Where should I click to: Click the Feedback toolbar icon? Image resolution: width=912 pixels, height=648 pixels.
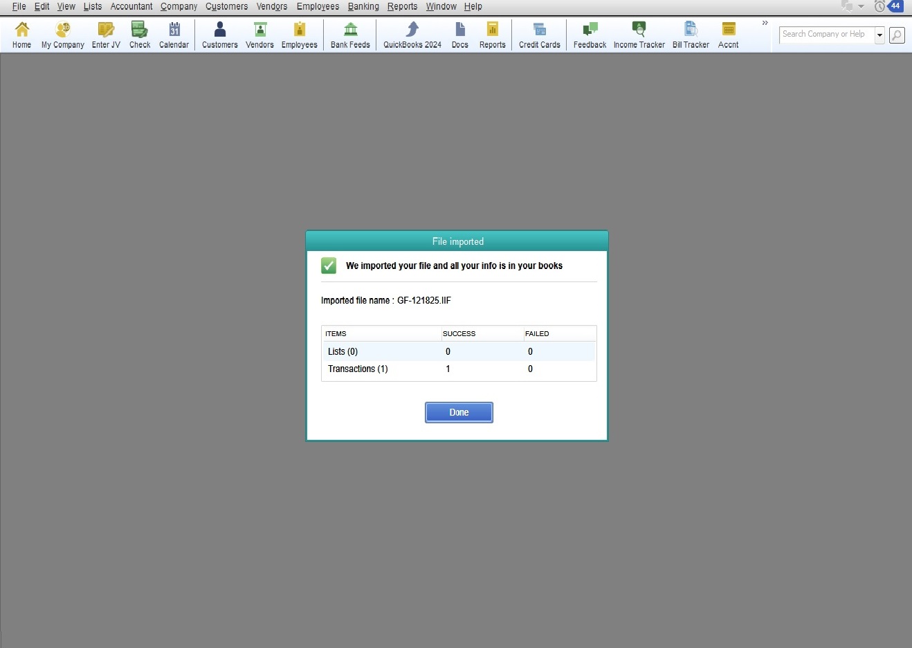click(590, 35)
